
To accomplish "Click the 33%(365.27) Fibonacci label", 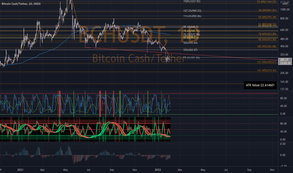I will pos(191,50).
